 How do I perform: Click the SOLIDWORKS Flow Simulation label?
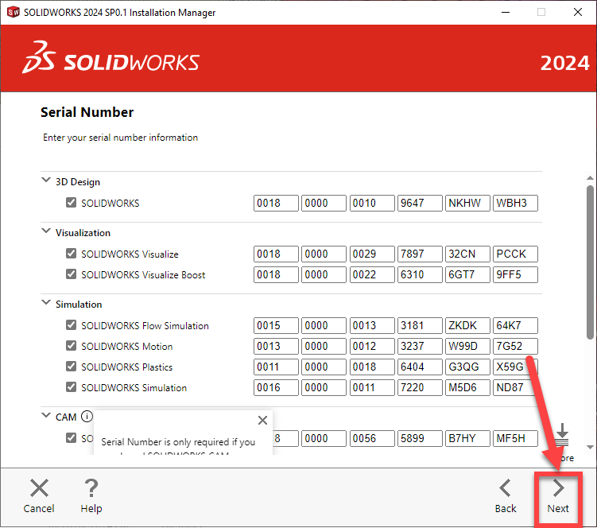(x=145, y=326)
